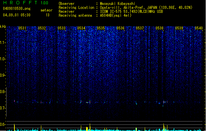This screenshot has height=131, width=206.
Task: Click the Observer label
Action: (66, 4)
